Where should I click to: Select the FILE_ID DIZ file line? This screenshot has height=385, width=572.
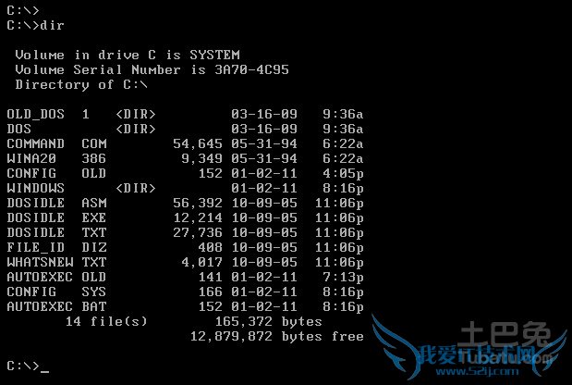(185, 248)
